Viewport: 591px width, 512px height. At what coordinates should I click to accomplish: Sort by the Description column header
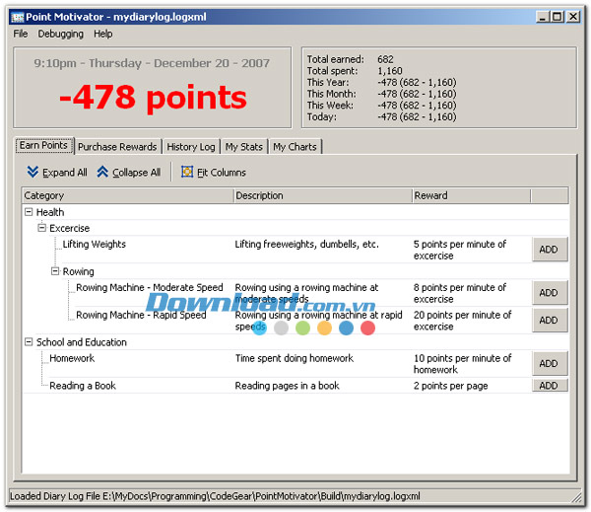tap(321, 195)
